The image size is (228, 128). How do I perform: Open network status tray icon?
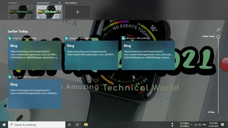196,125
